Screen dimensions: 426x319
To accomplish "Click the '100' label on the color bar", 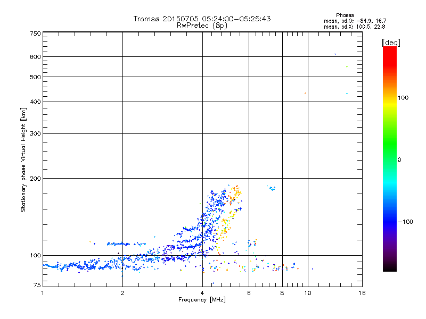I will [x=403, y=98].
